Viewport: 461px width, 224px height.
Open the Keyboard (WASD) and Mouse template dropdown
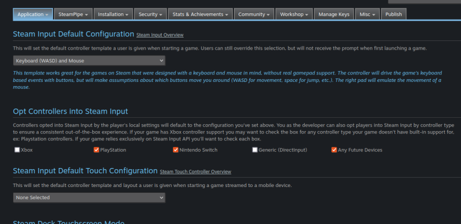[x=89, y=61]
